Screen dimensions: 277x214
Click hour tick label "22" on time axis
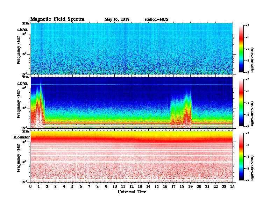(216, 186)
